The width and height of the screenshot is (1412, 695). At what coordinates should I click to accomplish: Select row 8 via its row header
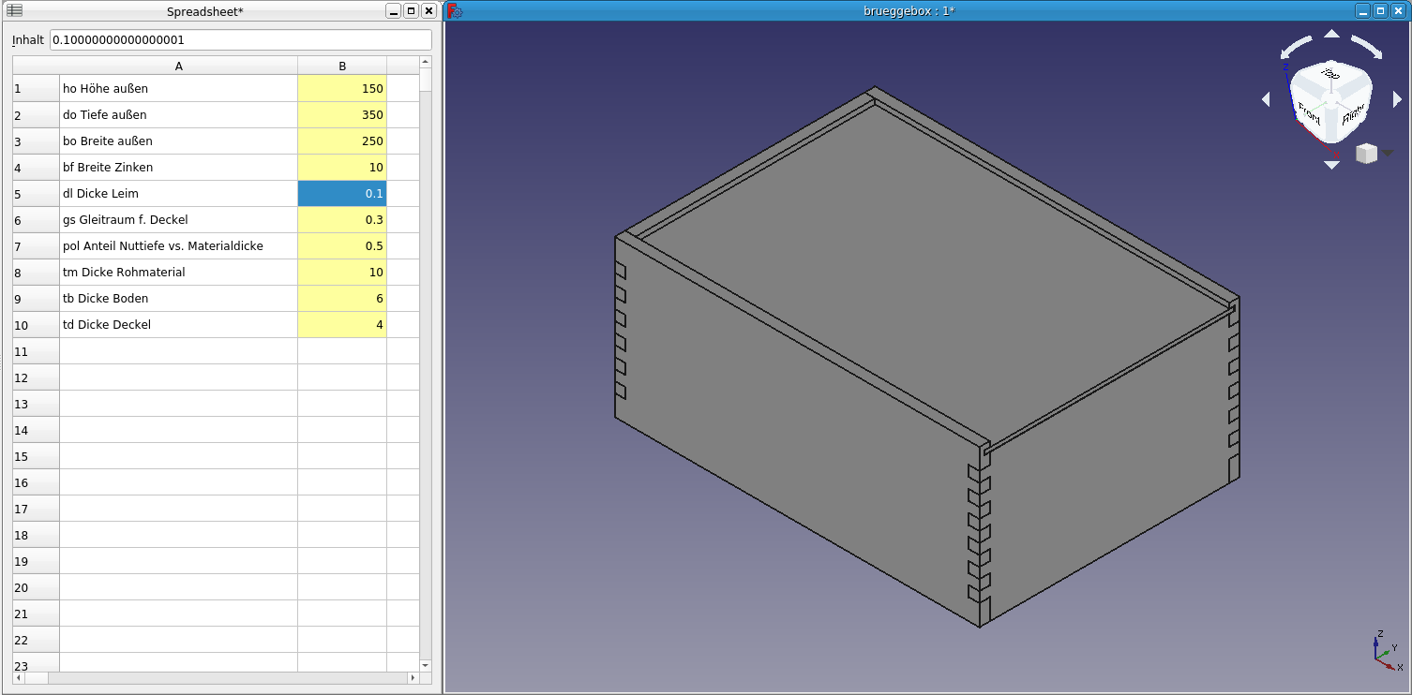tap(36, 273)
